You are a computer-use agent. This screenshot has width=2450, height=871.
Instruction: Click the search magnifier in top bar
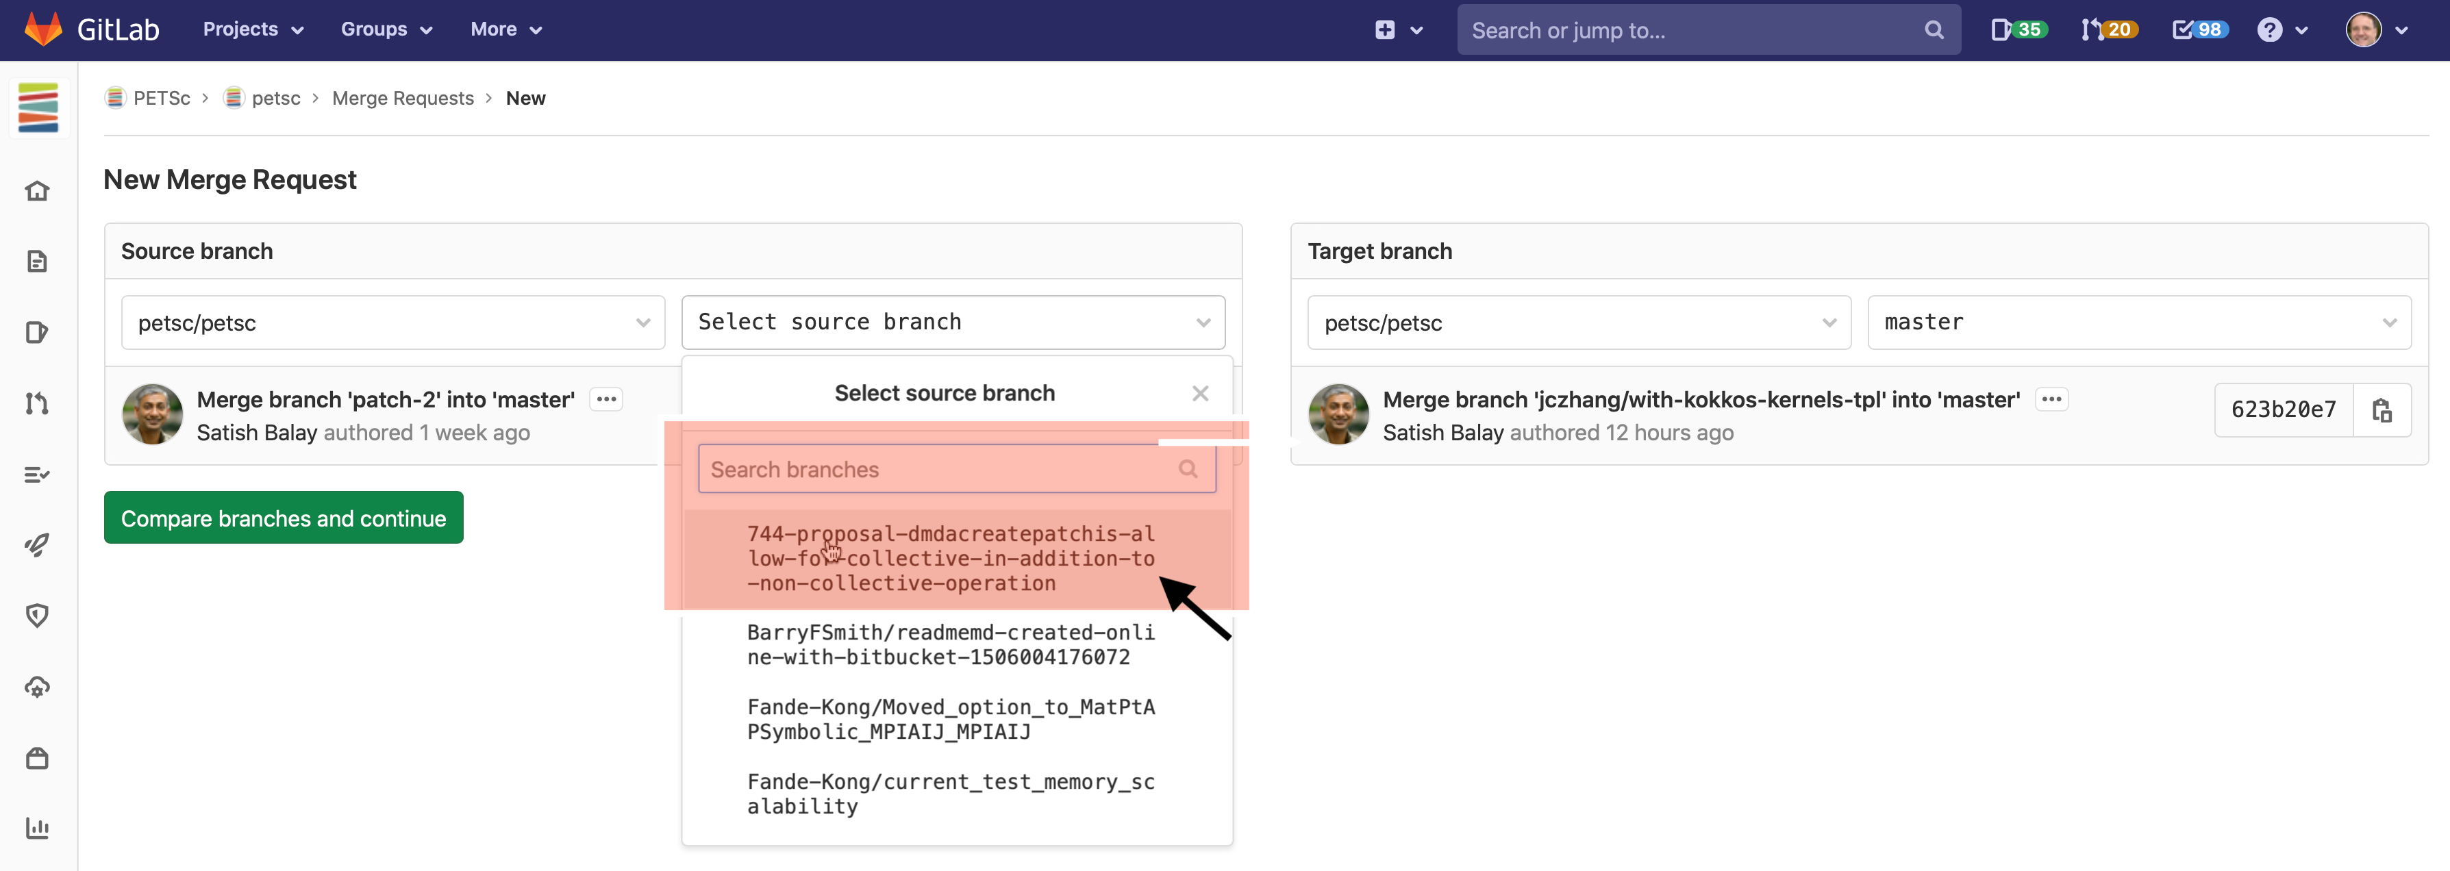1934,29
